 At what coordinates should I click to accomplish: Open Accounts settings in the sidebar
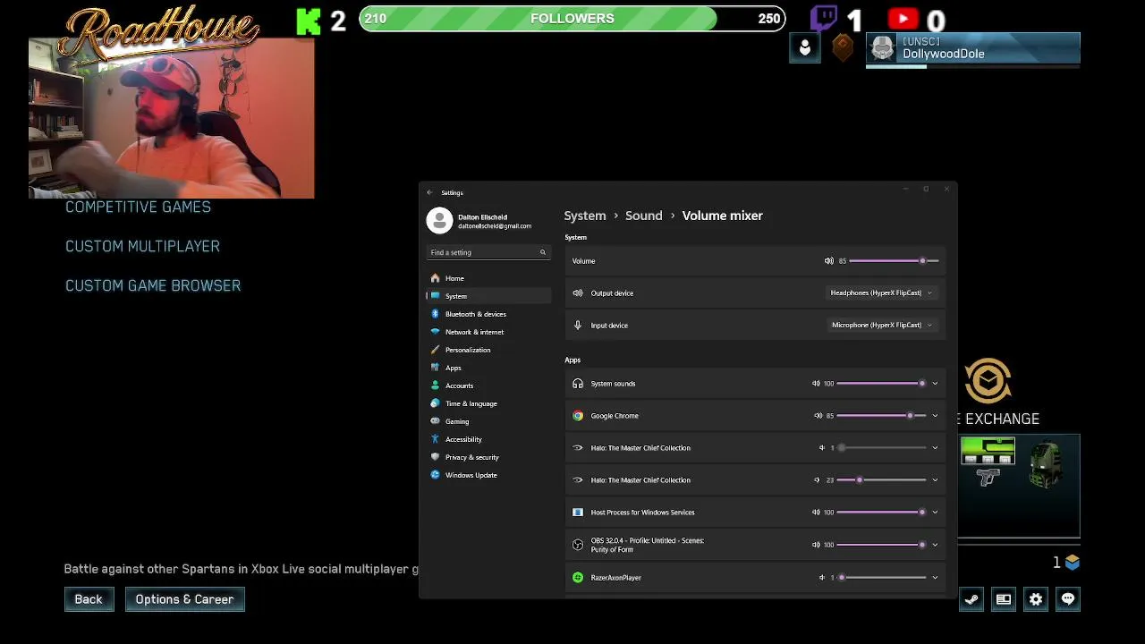pos(488,386)
